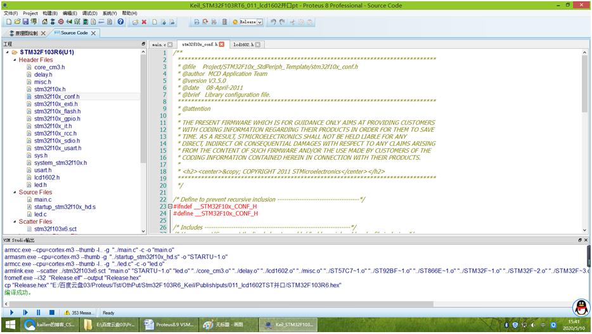
Task: Click the red X remove-file icon
Action: point(144,22)
